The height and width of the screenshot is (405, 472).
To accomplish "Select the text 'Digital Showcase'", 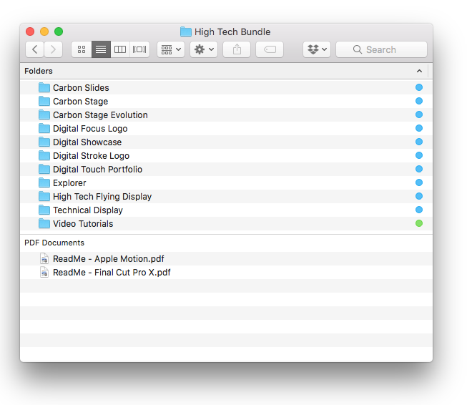I will [x=87, y=142].
